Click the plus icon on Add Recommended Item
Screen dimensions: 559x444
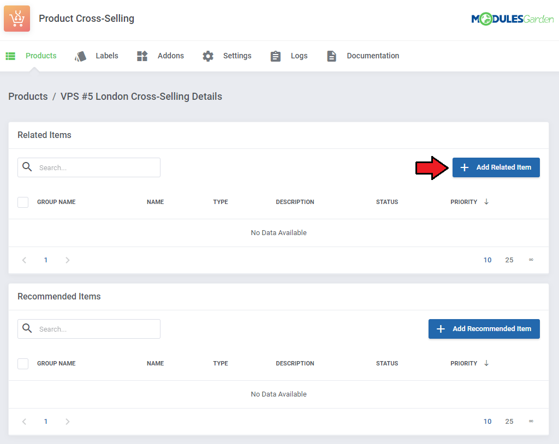click(441, 329)
